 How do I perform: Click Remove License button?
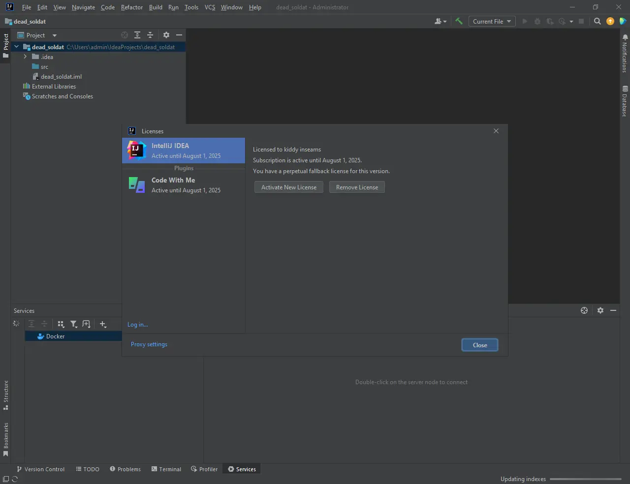tap(357, 187)
